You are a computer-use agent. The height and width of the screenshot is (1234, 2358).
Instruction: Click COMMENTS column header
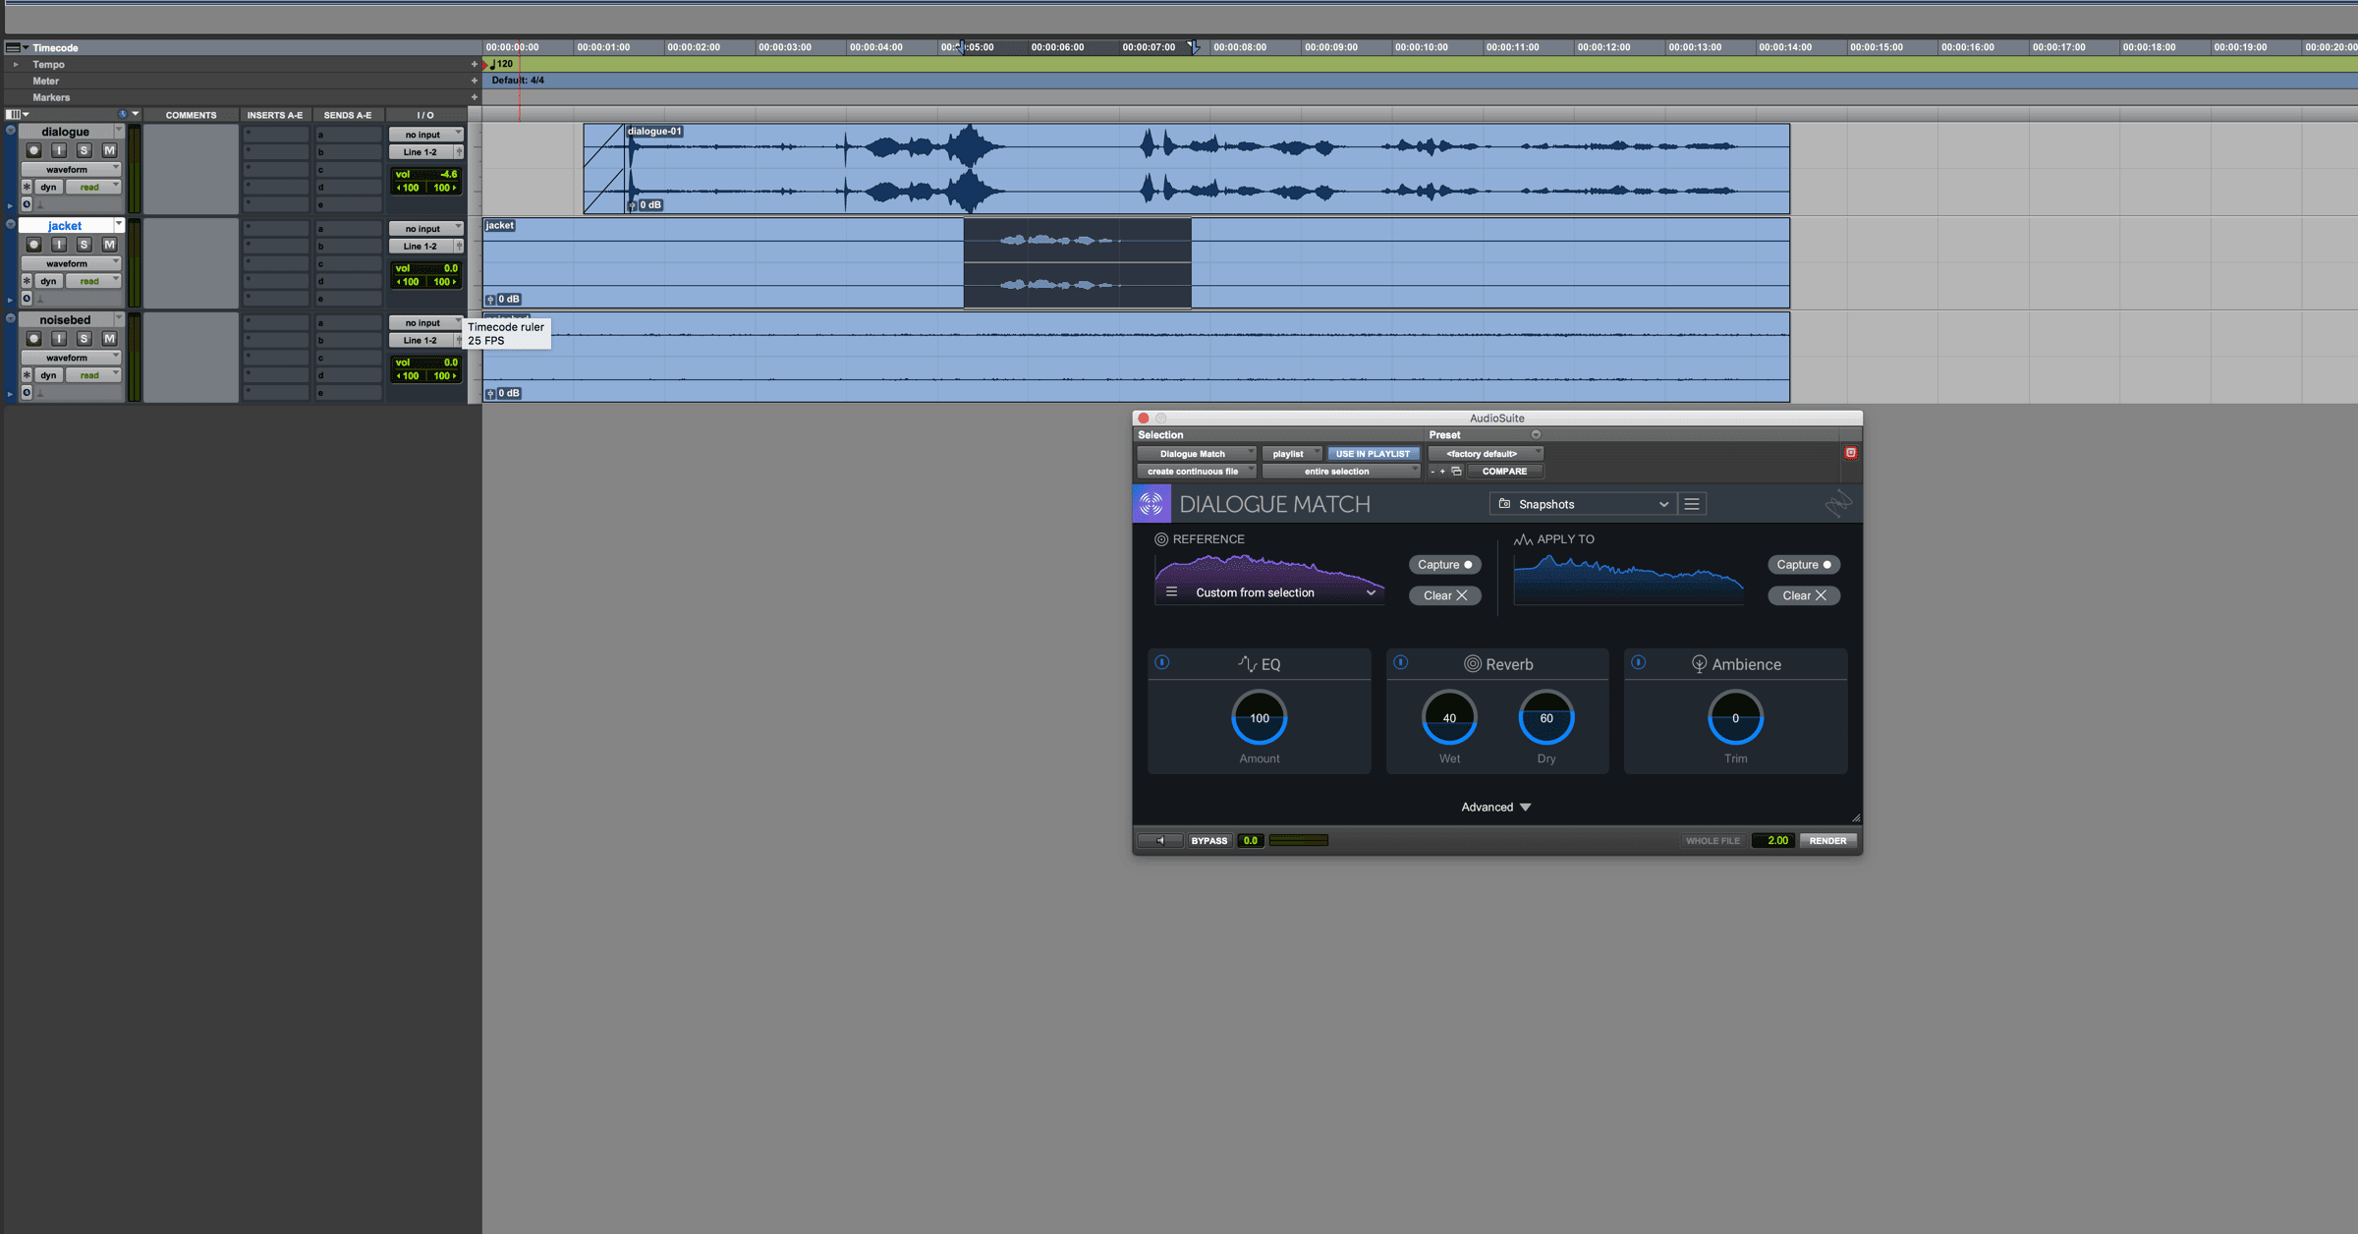pos(191,115)
